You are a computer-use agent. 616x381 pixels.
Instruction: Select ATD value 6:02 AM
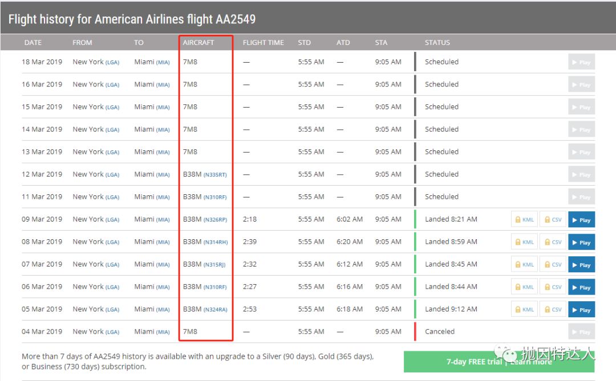pos(349,219)
